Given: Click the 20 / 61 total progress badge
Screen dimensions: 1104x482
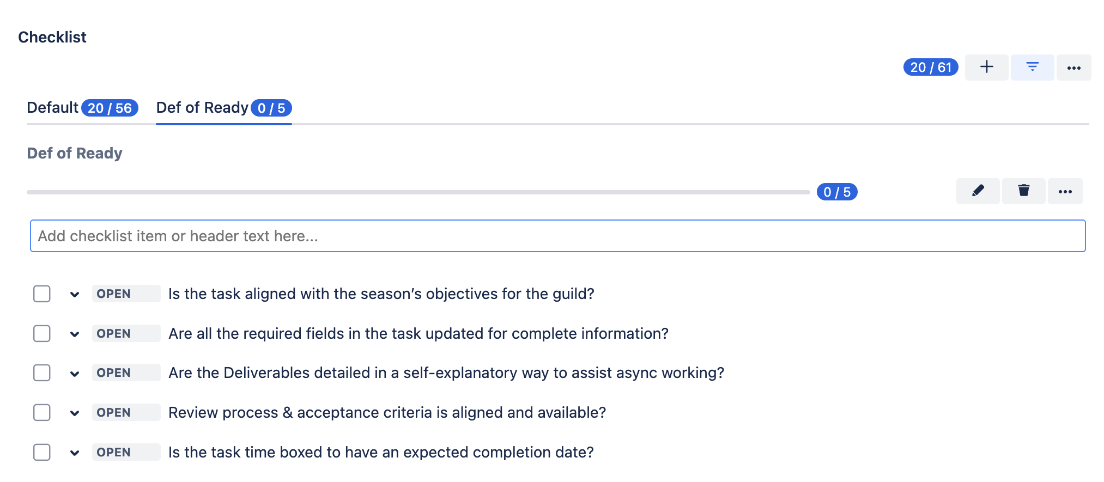Looking at the screenshot, I should 930,67.
